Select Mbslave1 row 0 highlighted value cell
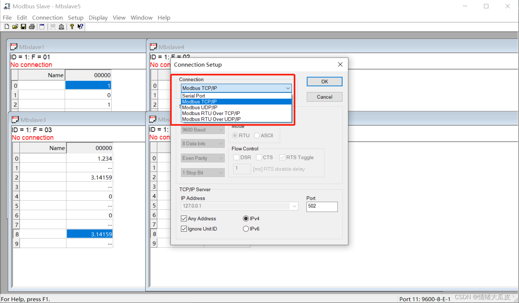The height and width of the screenshot is (303, 519). (88, 85)
